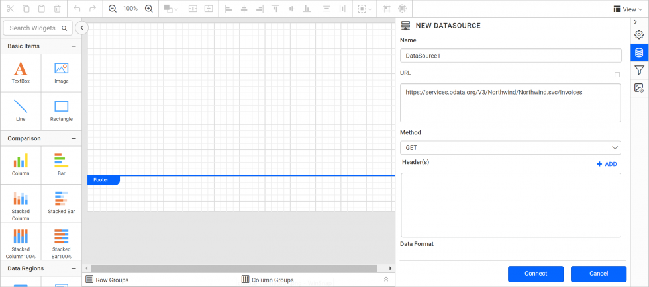Open the dashed-square toolbar dropdown
Viewport: 649px width, 287px height.
click(365, 9)
